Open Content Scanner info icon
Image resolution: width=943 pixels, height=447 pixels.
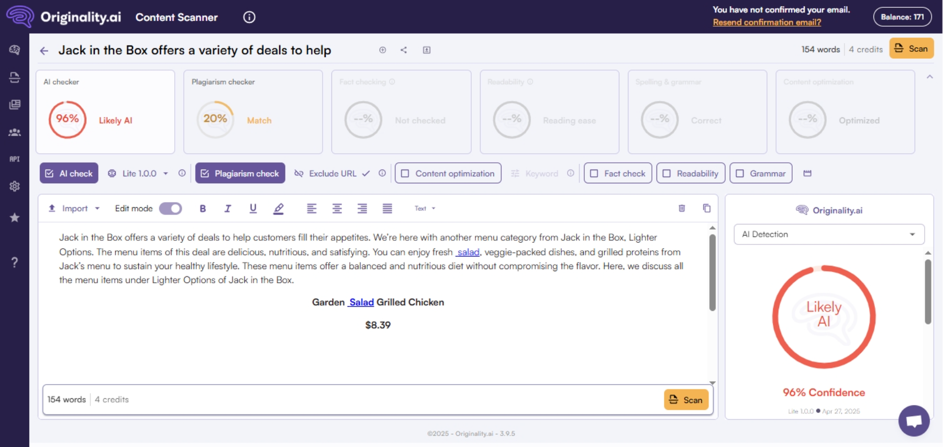(x=249, y=17)
